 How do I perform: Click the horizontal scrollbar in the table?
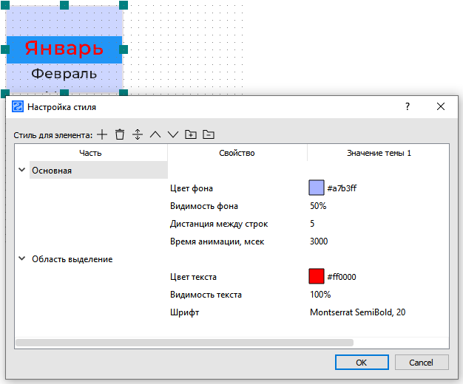coord(183,342)
